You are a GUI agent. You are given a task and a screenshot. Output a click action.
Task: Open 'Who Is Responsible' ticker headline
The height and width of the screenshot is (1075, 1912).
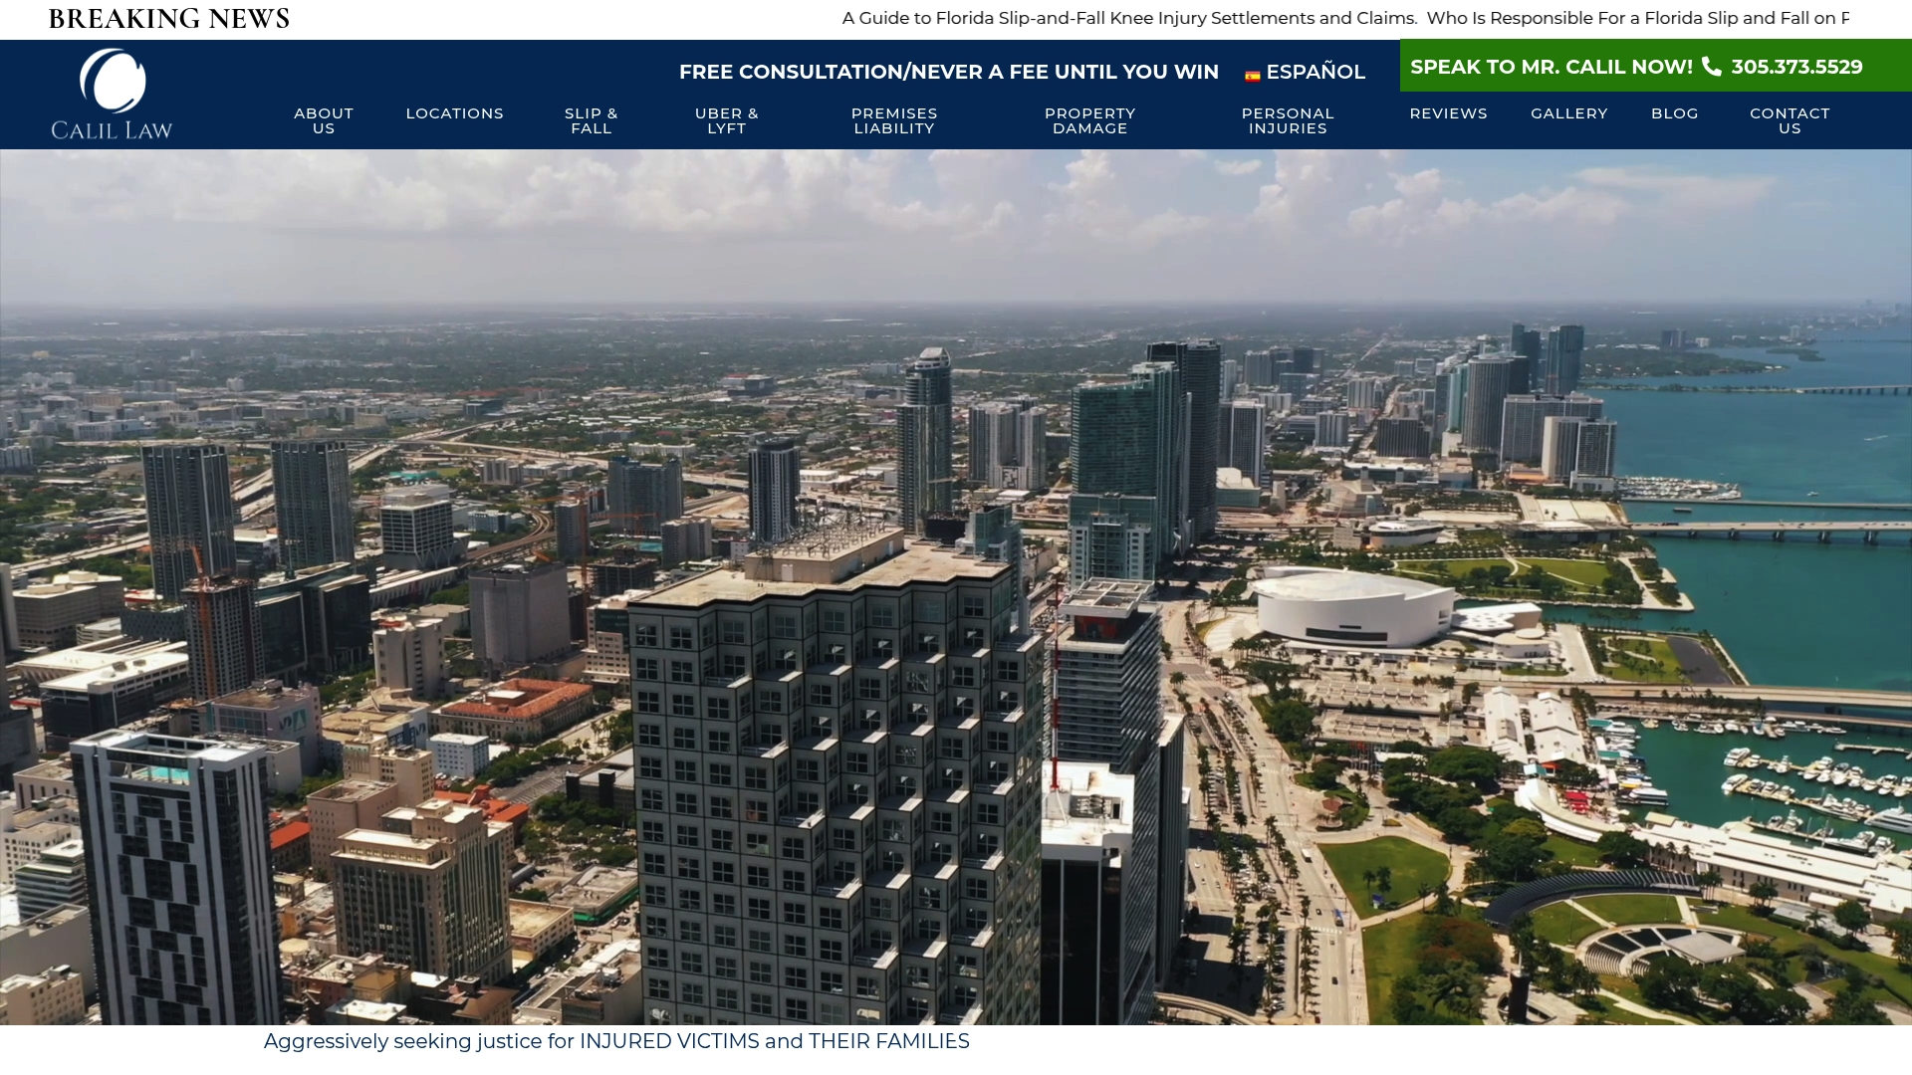click(1638, 18)
